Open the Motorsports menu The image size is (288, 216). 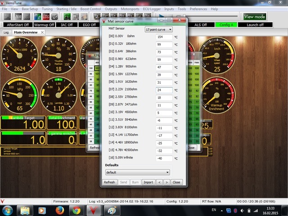tap(130, 9)
